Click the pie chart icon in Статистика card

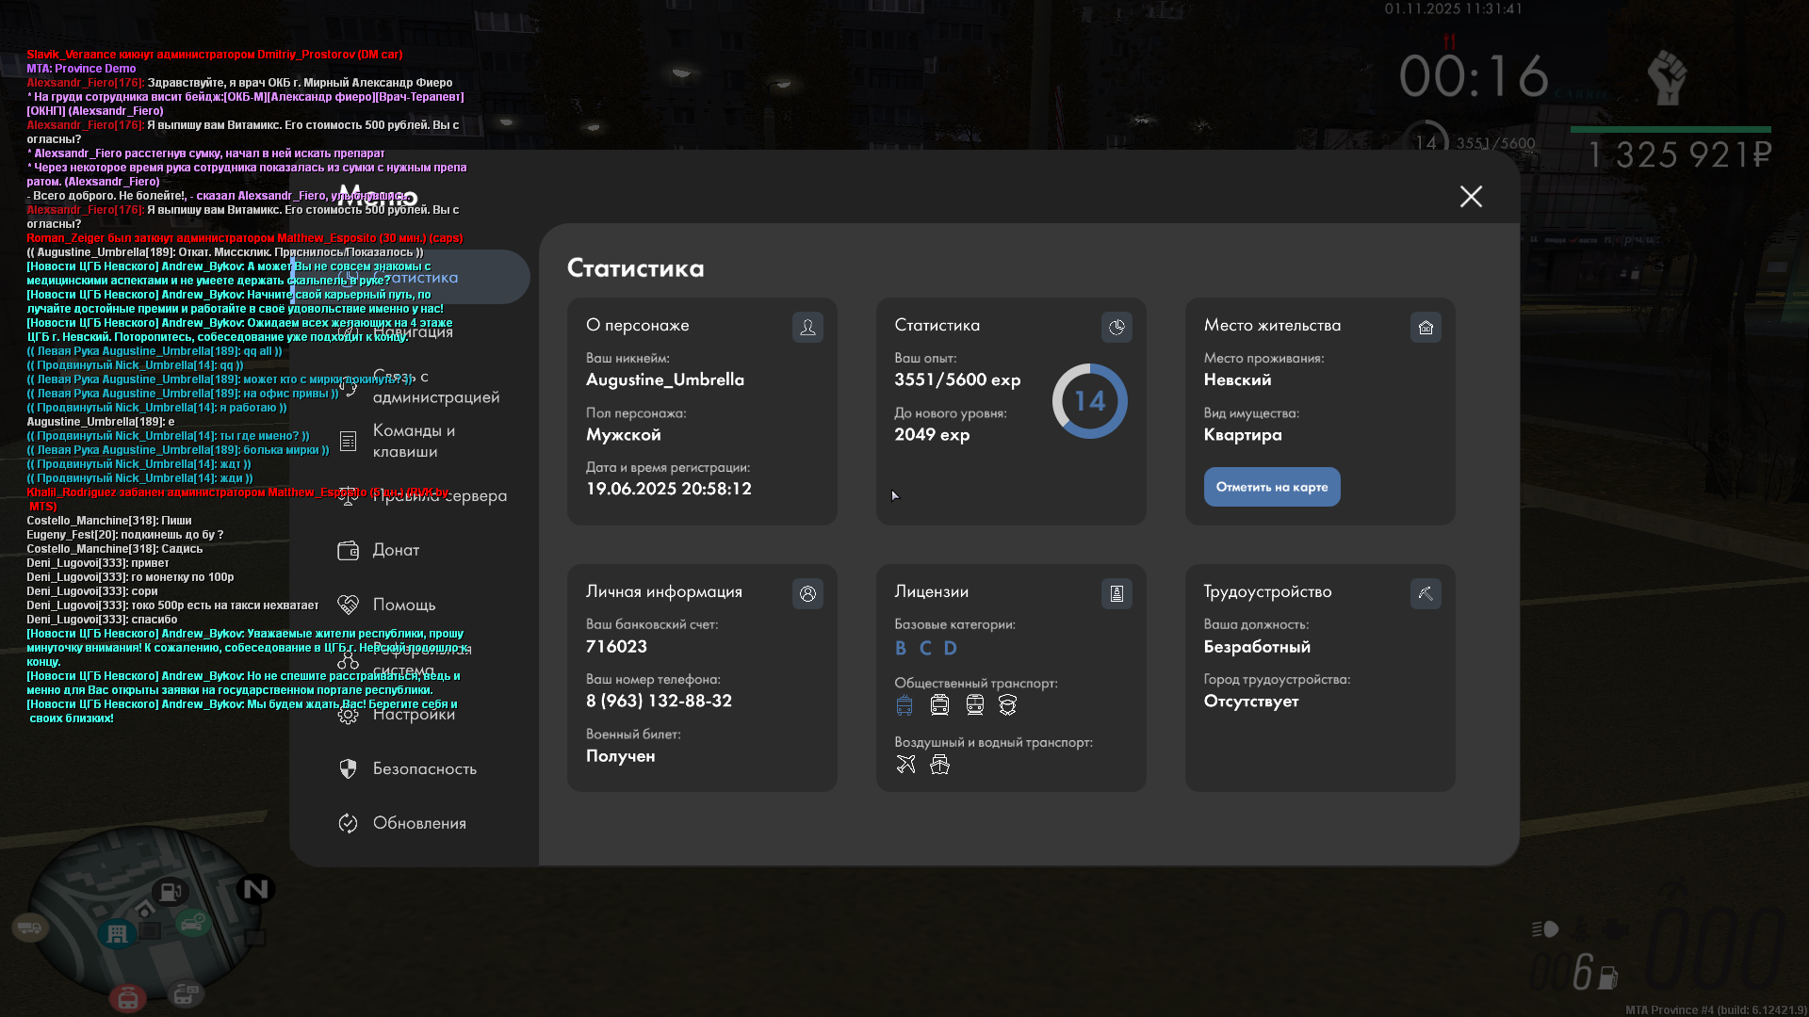[x=1116, y=327]
